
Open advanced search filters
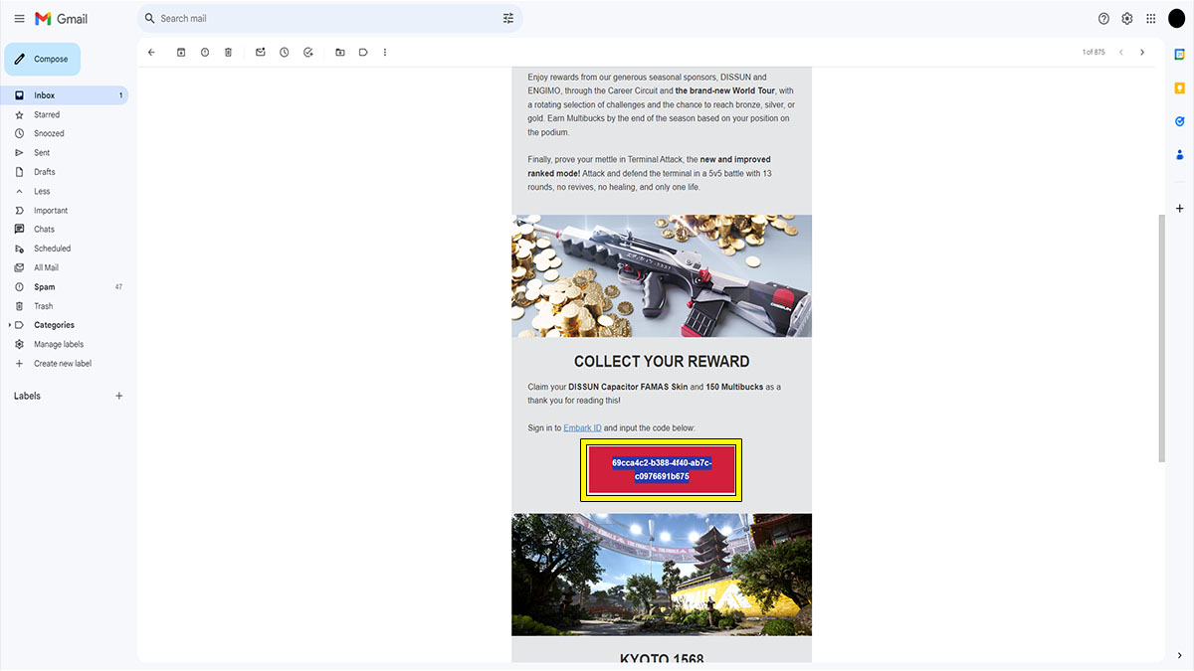tap(508, 18)
